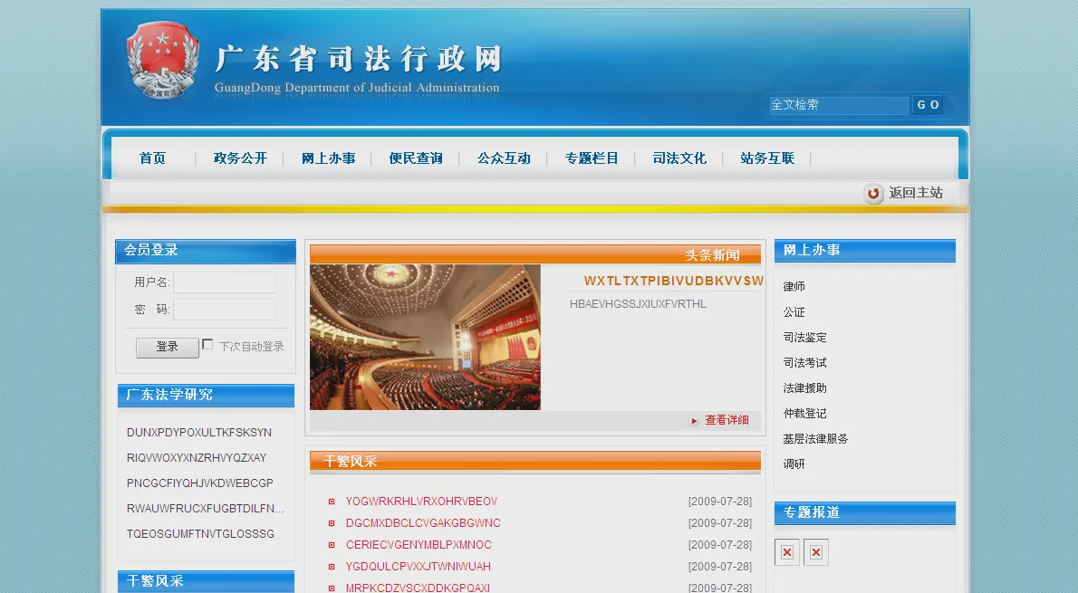Open the 网上办事 navigation menu item
This screenshot has height=593, width=1078.
pyautogui.click(x=328, y=158)
